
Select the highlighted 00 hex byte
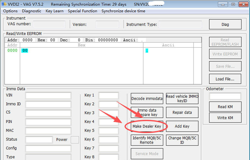(25, 50)
